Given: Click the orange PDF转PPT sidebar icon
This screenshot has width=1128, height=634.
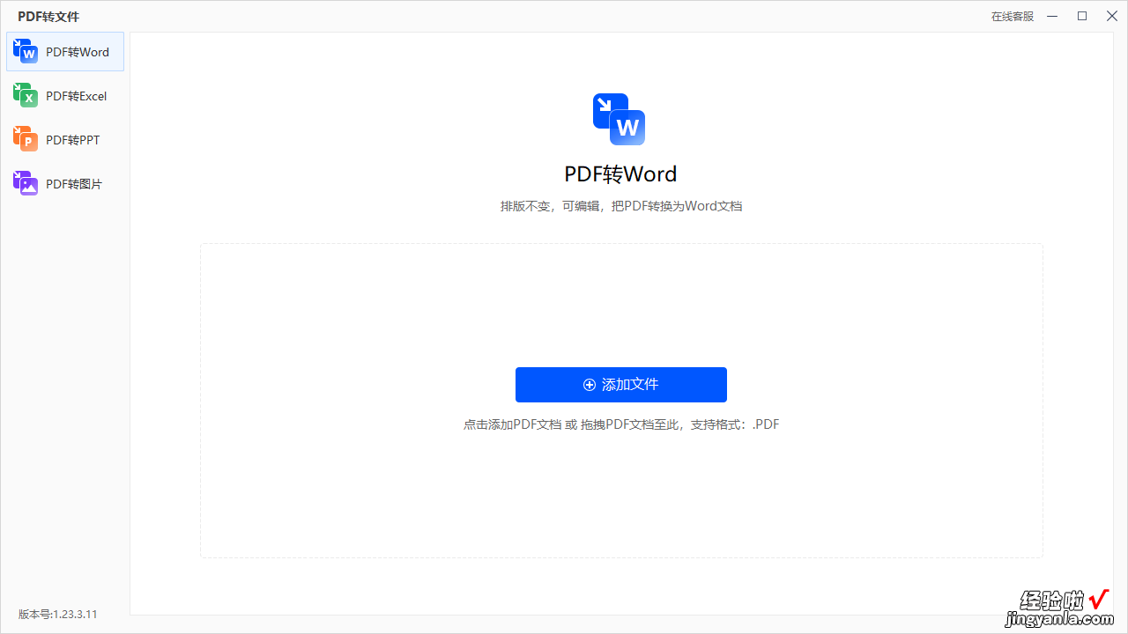Looking at the screenshot, I should coord(26,139).
